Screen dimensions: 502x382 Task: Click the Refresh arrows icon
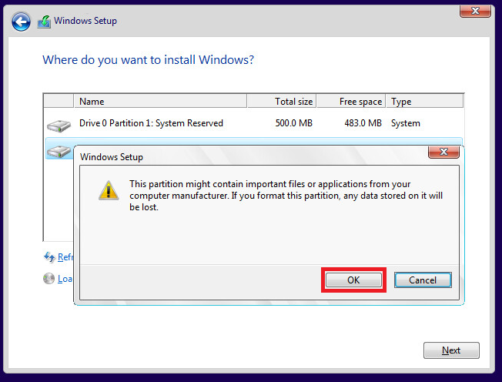coord(49,256)
